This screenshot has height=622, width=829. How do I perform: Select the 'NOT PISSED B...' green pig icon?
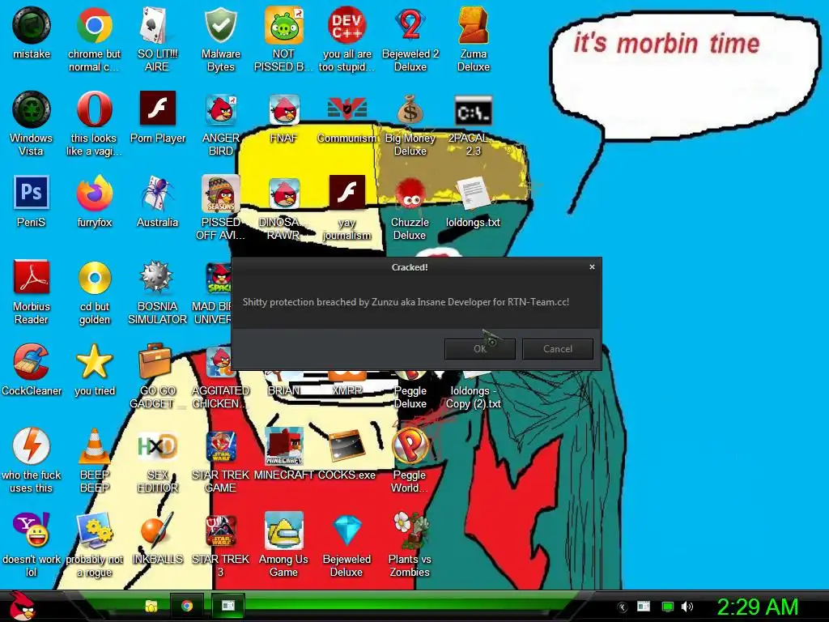[x=284, y=25]
